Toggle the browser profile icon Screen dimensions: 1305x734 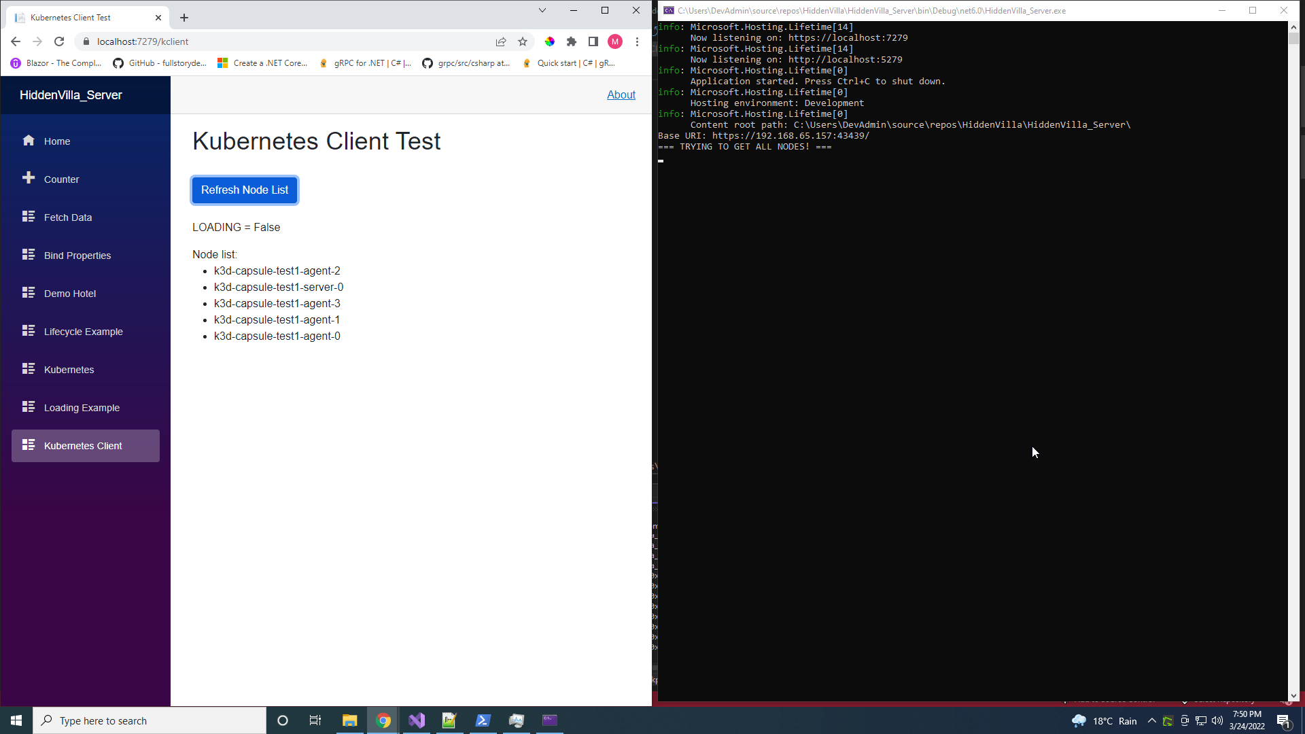point(616,41)
